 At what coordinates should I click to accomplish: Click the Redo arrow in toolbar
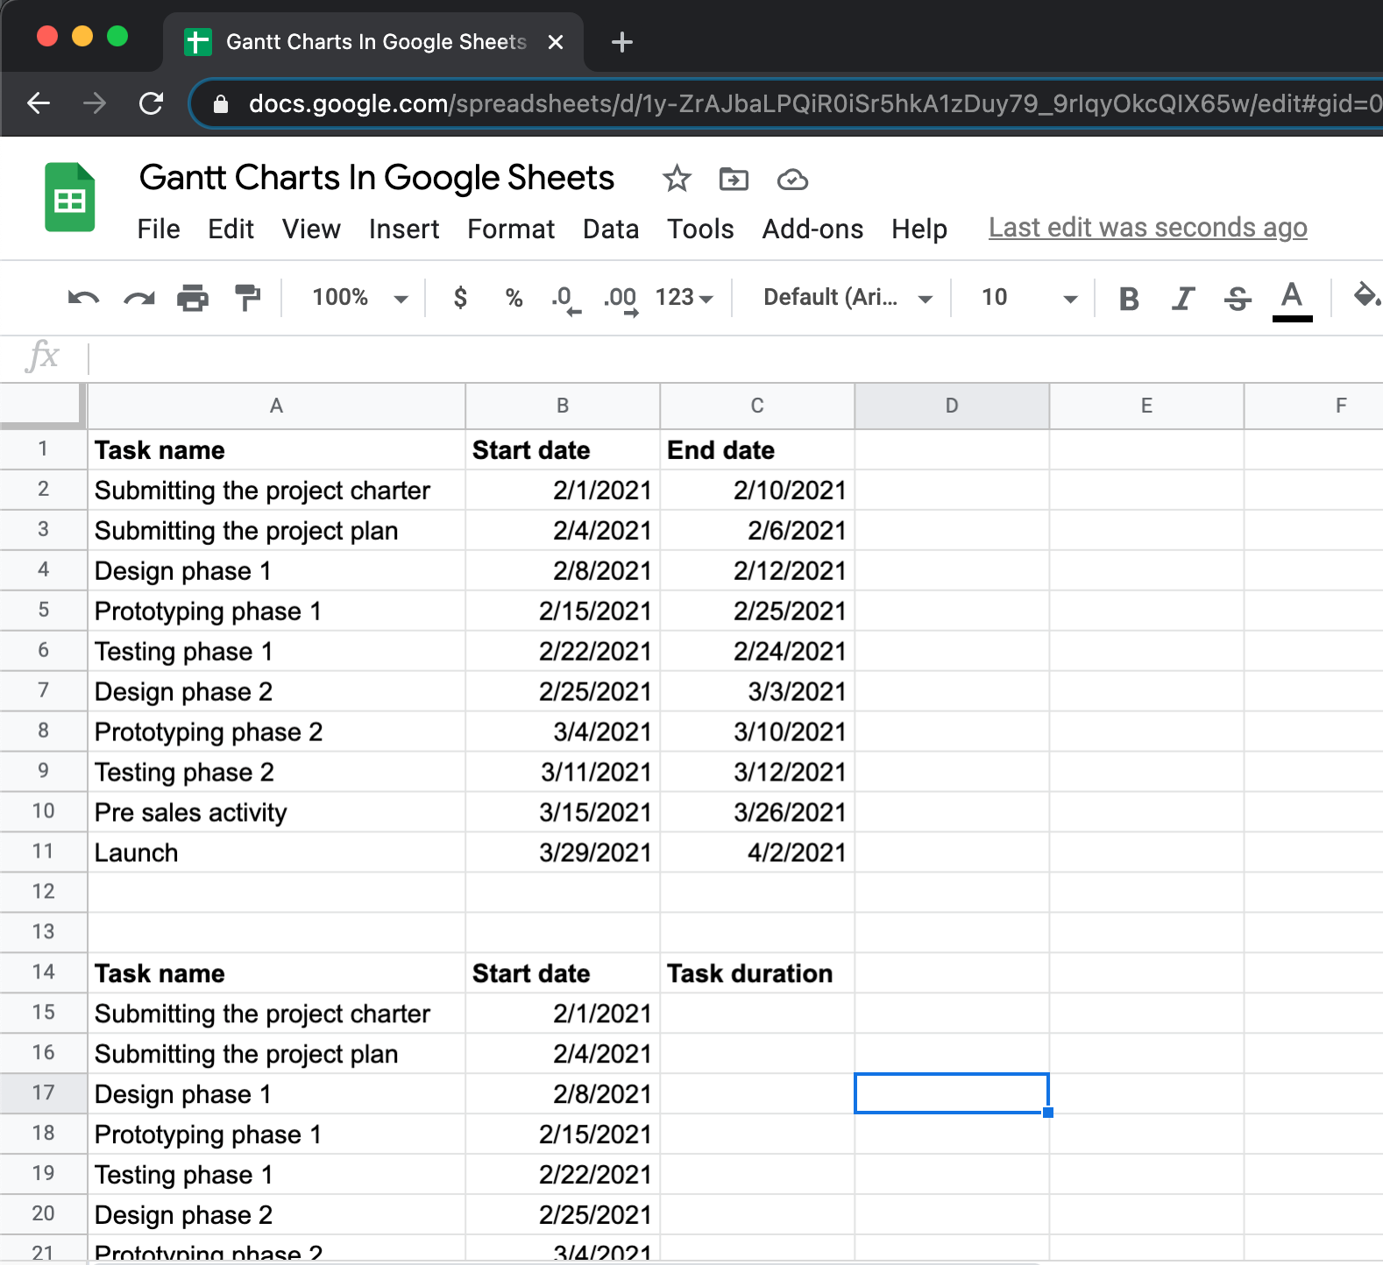[138, 298]
